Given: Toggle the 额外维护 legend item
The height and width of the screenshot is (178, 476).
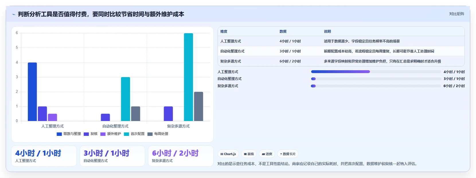Looking at the screenshot, I should (111, 134).
